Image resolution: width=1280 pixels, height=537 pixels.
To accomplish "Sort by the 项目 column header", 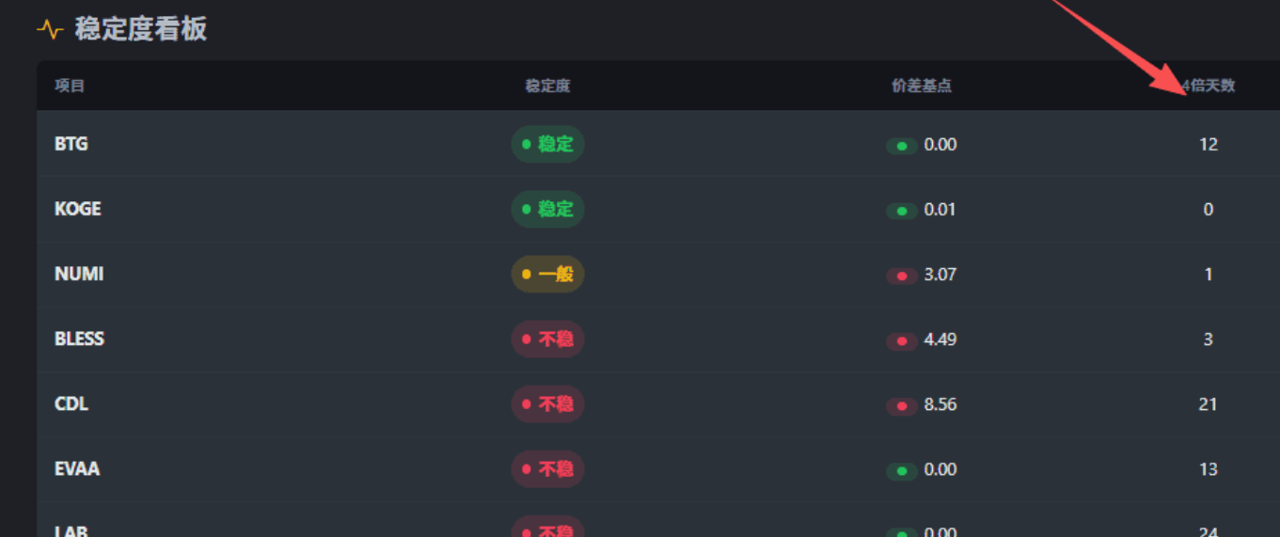I will 70,87.
